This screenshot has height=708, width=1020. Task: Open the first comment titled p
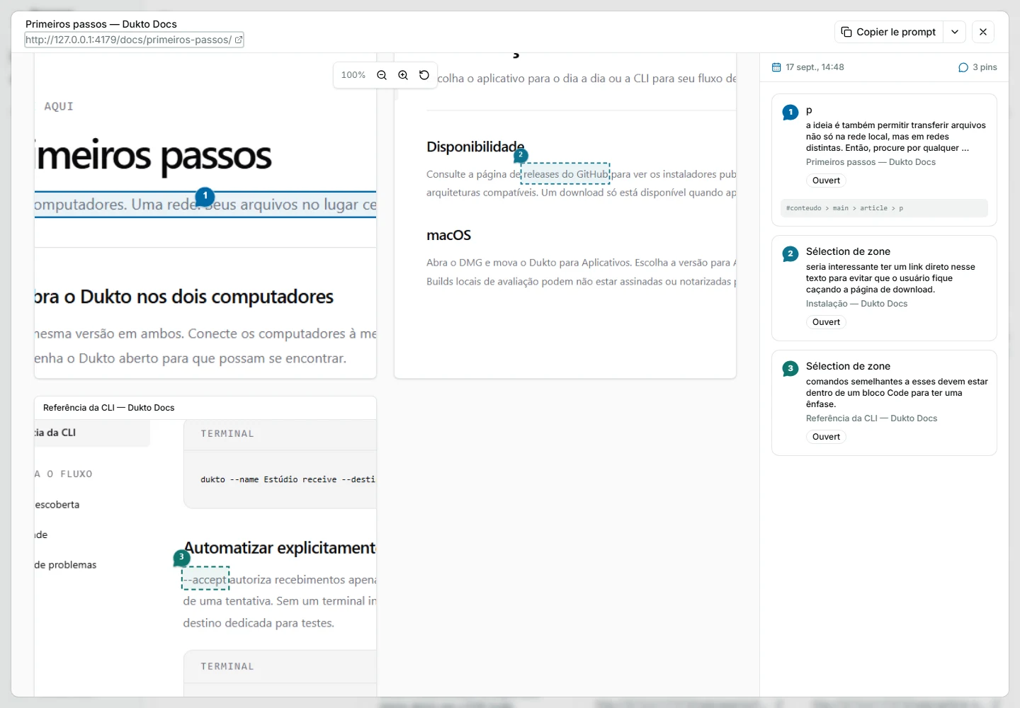pos(884,160)
